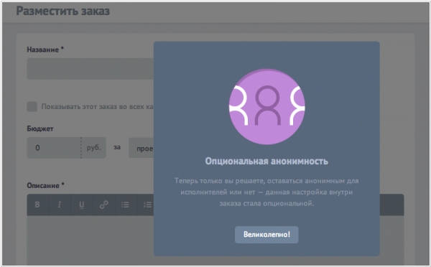
Task: Toggle bold formatting in description editor
Action: click(37, 205)
